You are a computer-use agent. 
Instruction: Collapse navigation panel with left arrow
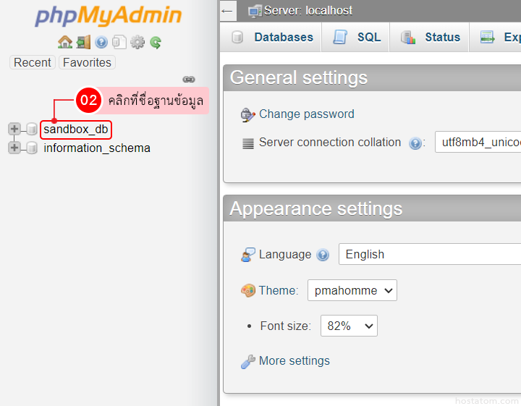click(x=227, y=10)
